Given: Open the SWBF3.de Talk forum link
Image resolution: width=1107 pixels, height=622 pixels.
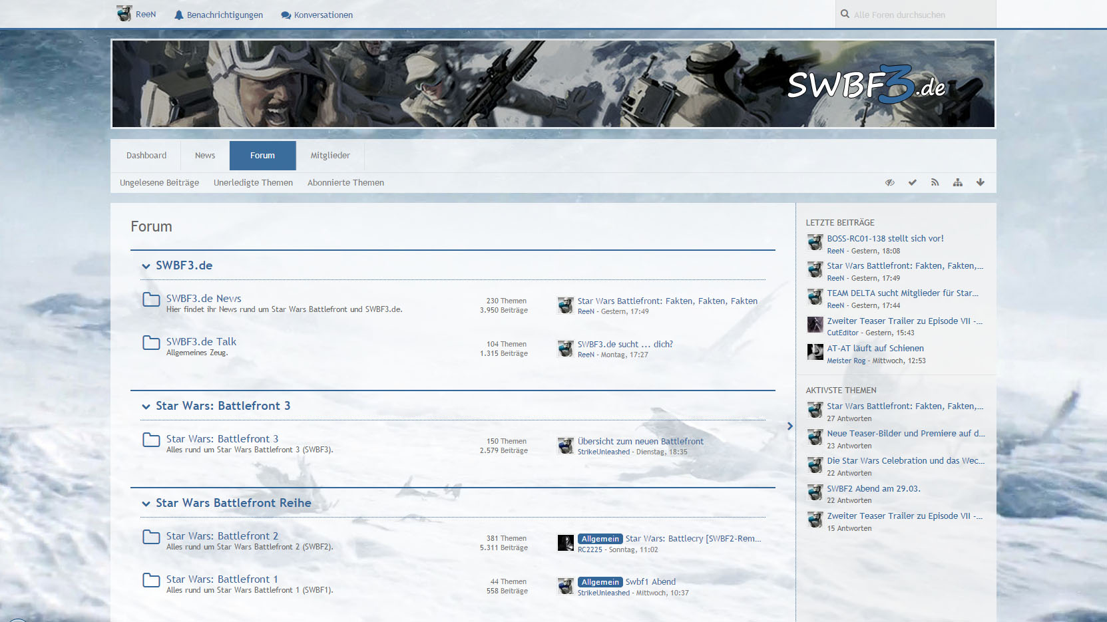Looking at the screenshot, I should tap(201, 342).
